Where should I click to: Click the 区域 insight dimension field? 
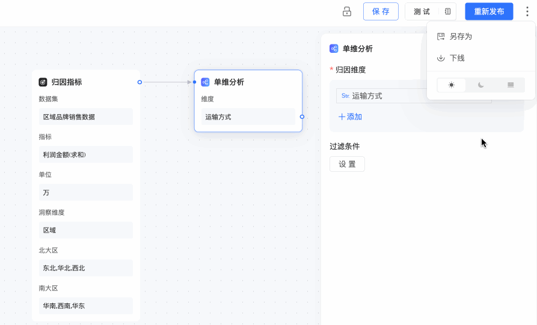pos(85,230)
